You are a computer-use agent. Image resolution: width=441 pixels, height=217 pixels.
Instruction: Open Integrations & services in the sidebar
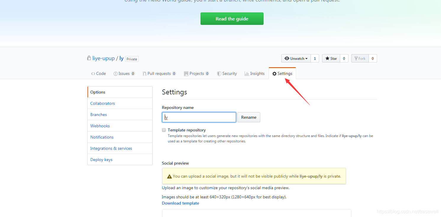tap(120, 148)
